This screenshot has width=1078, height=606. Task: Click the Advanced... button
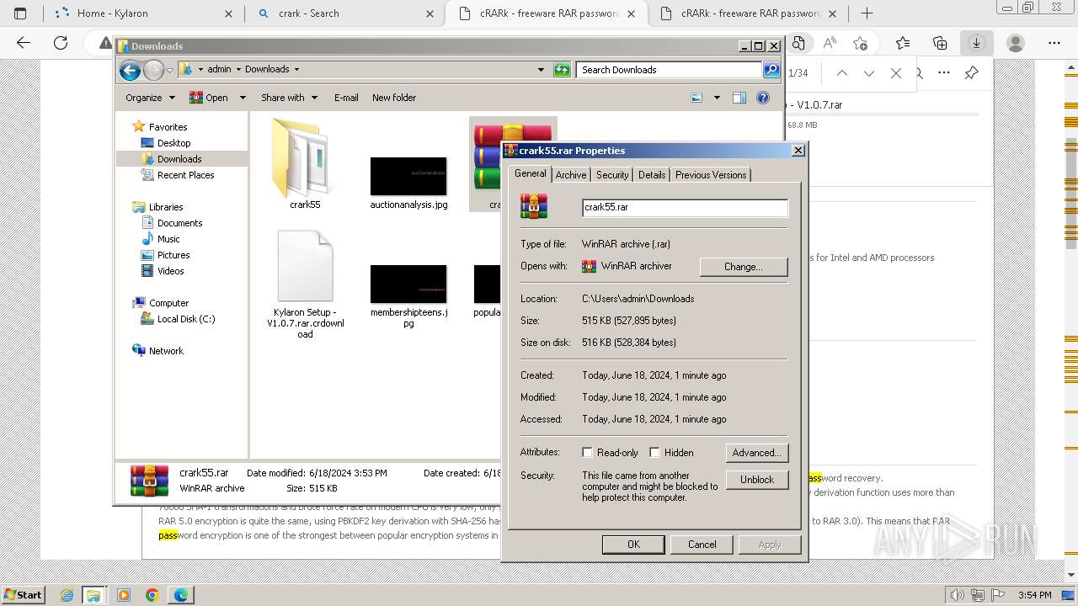click(x=757, y=453)
